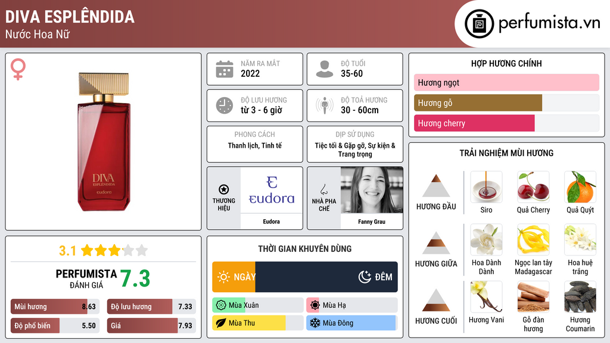Click the Quả Cherry note image

tap(533, 187)
